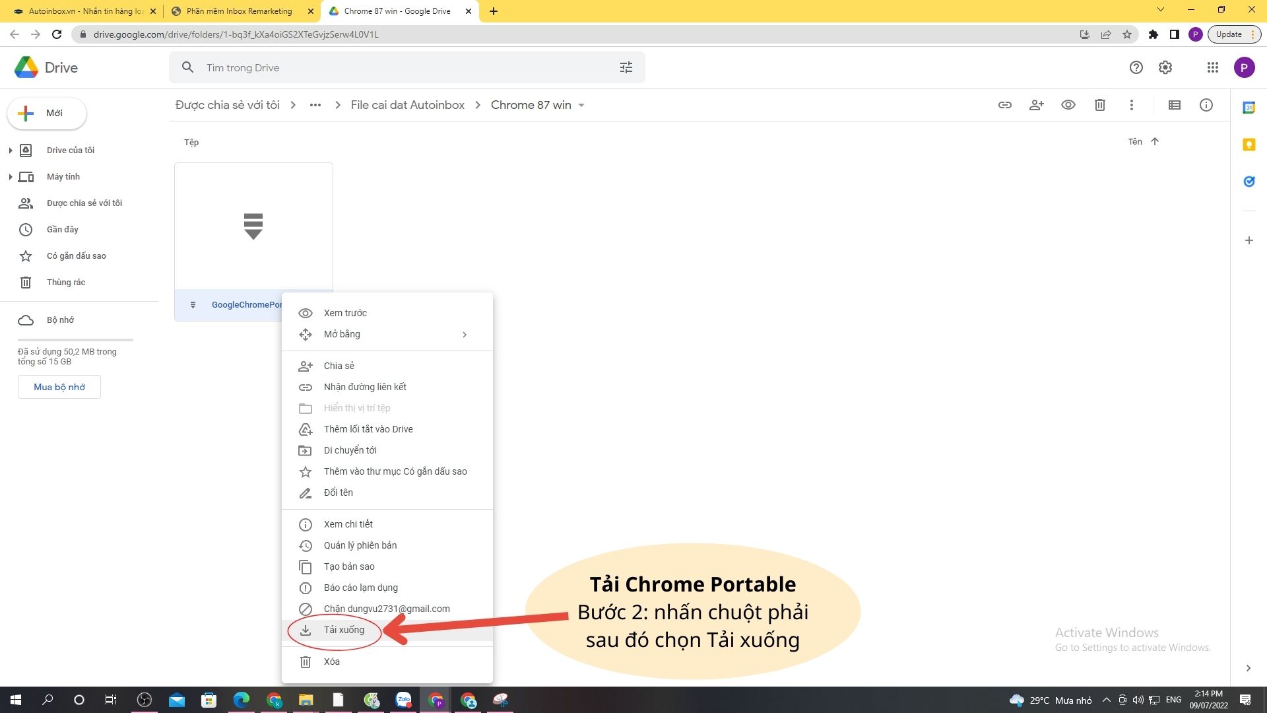This screenshot has height=713, width=1267.
Task: Focus the Tìm trong Drive search field
Action: pos(396,67)
